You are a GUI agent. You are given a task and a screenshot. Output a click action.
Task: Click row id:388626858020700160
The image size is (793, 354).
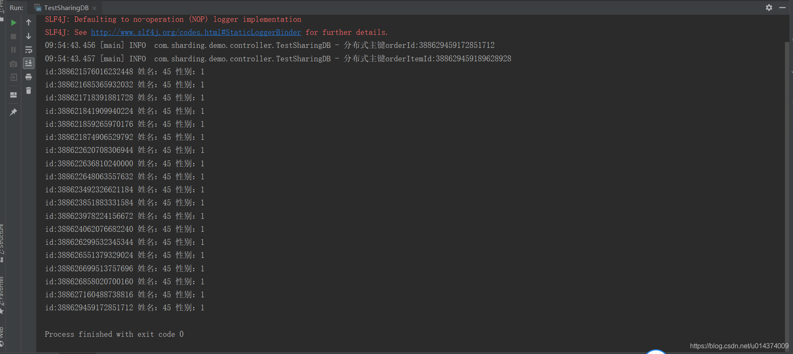tap(125, 281)
